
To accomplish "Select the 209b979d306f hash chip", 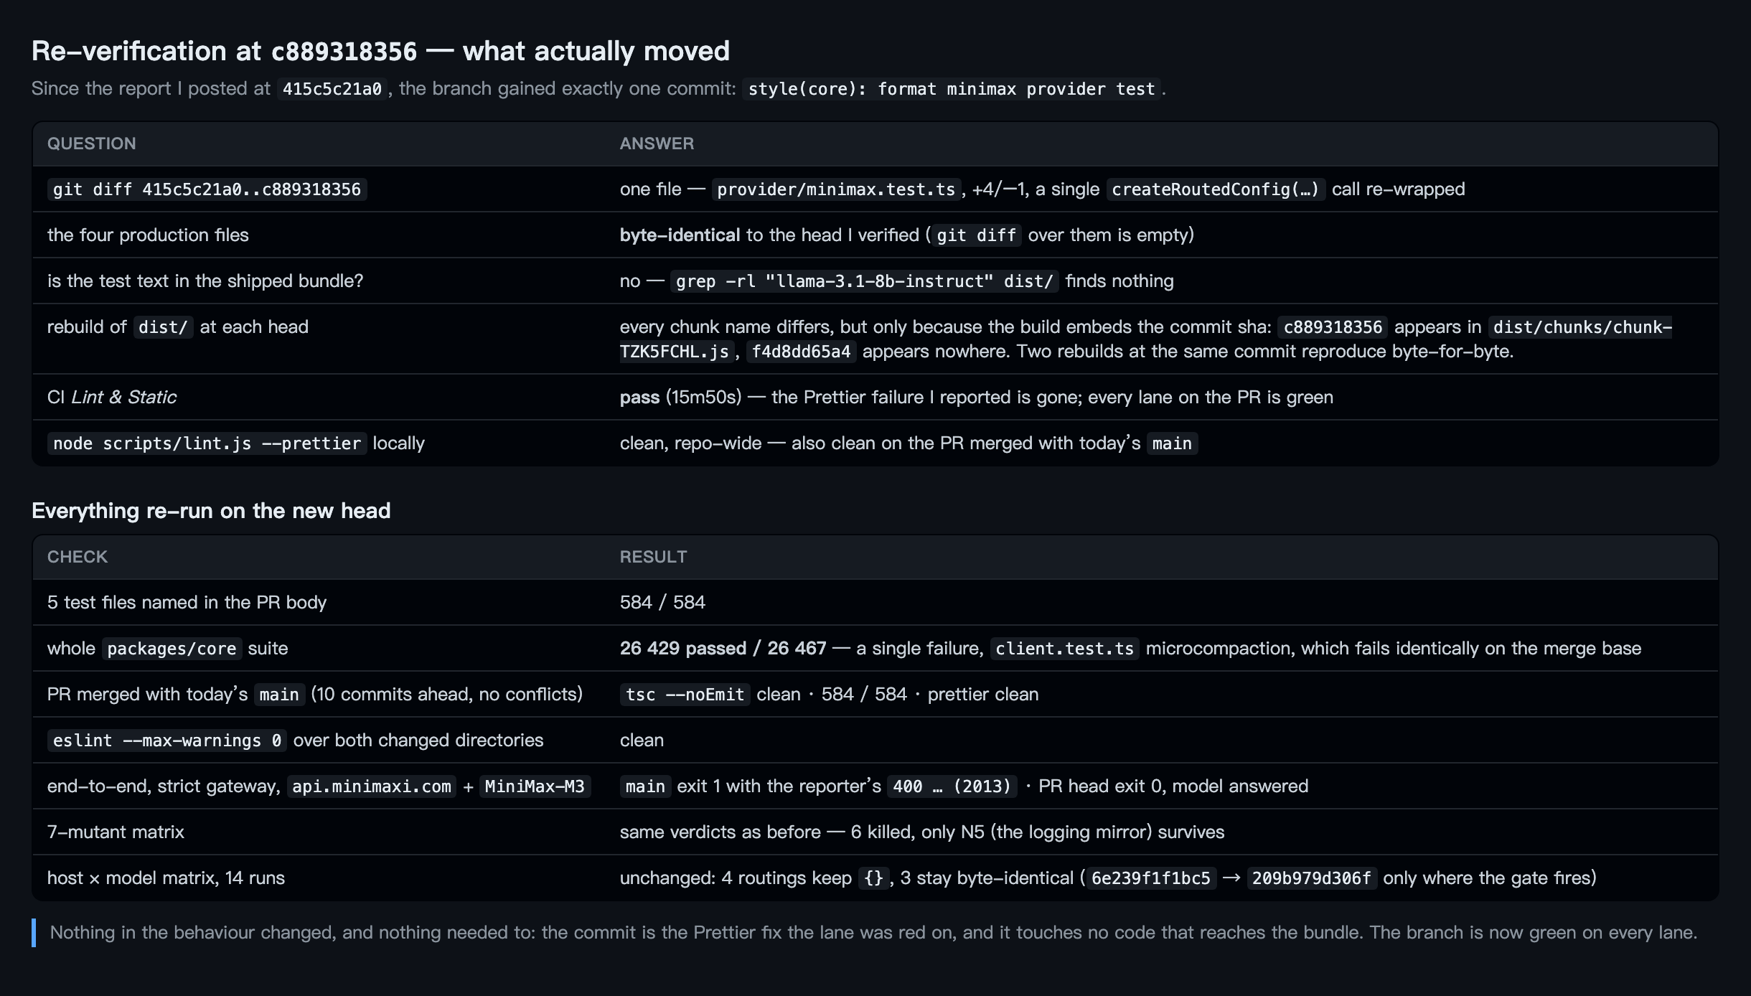I will (1311, 878).
